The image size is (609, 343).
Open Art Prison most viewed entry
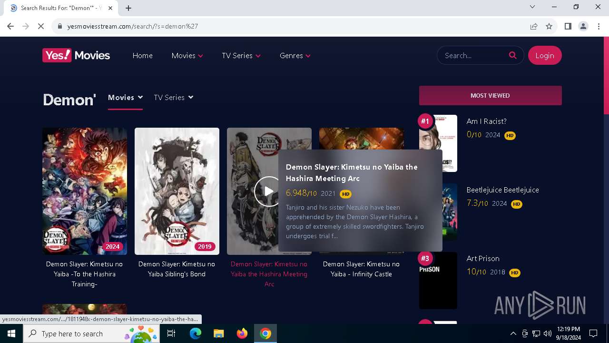[483, 258]
